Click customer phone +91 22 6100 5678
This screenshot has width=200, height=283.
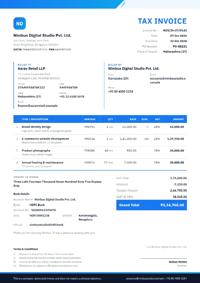click(x=72, y=96)
